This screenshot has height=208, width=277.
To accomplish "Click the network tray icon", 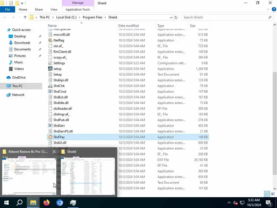I will 242,203.
